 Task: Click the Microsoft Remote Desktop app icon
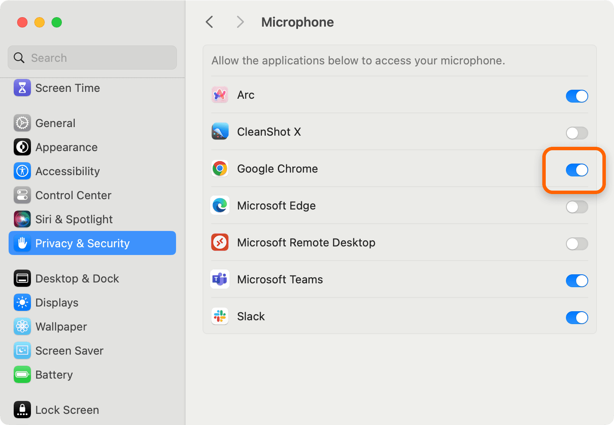coord(220,243)
